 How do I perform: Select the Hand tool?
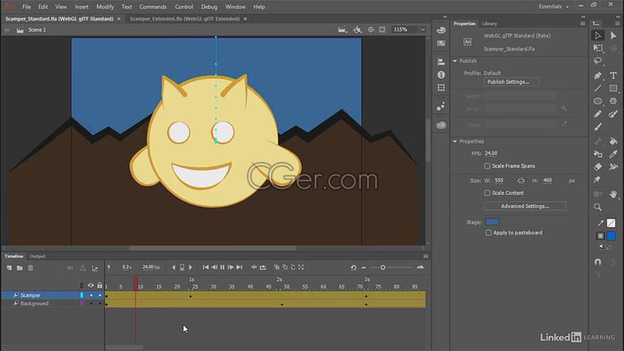tap(613, 194)
